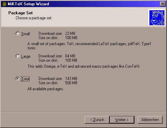Click the small set of packages description
This screenshot has width=167, height=128.
(x=89, y=46)
